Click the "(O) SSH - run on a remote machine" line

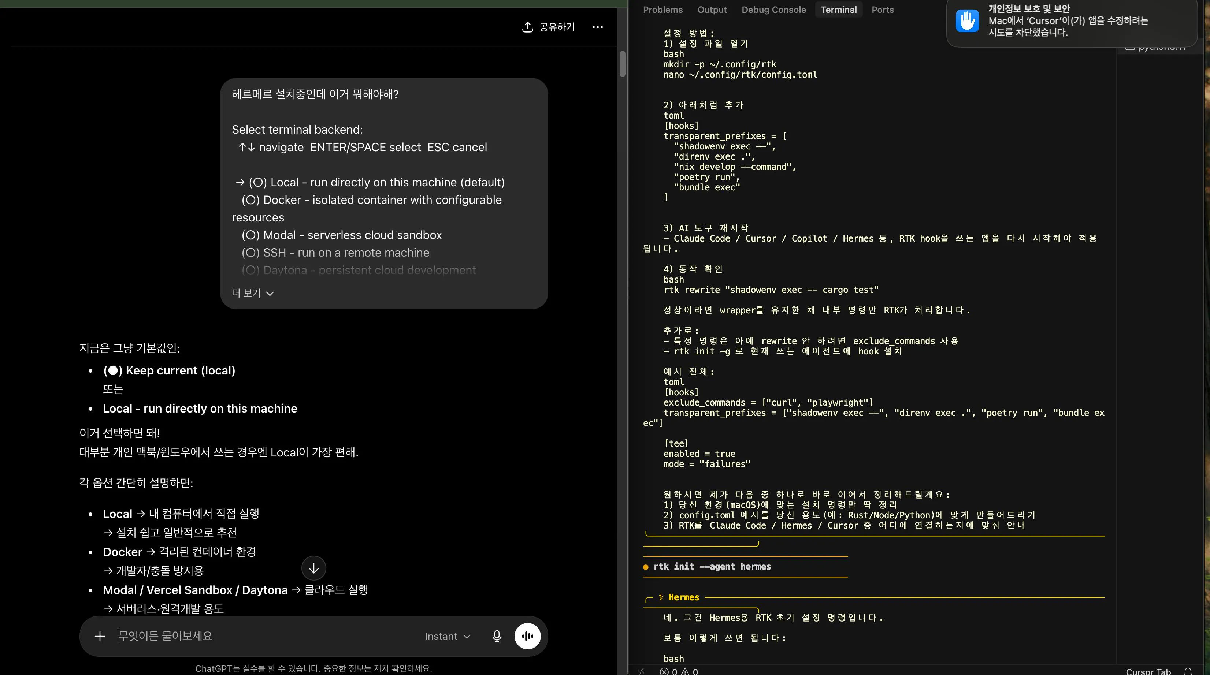tap(335, 253)
